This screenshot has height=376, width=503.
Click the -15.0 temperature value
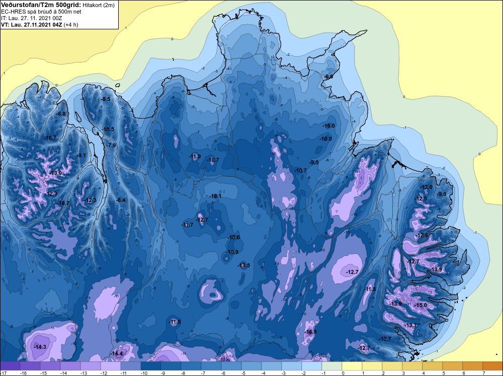(421, 305)
